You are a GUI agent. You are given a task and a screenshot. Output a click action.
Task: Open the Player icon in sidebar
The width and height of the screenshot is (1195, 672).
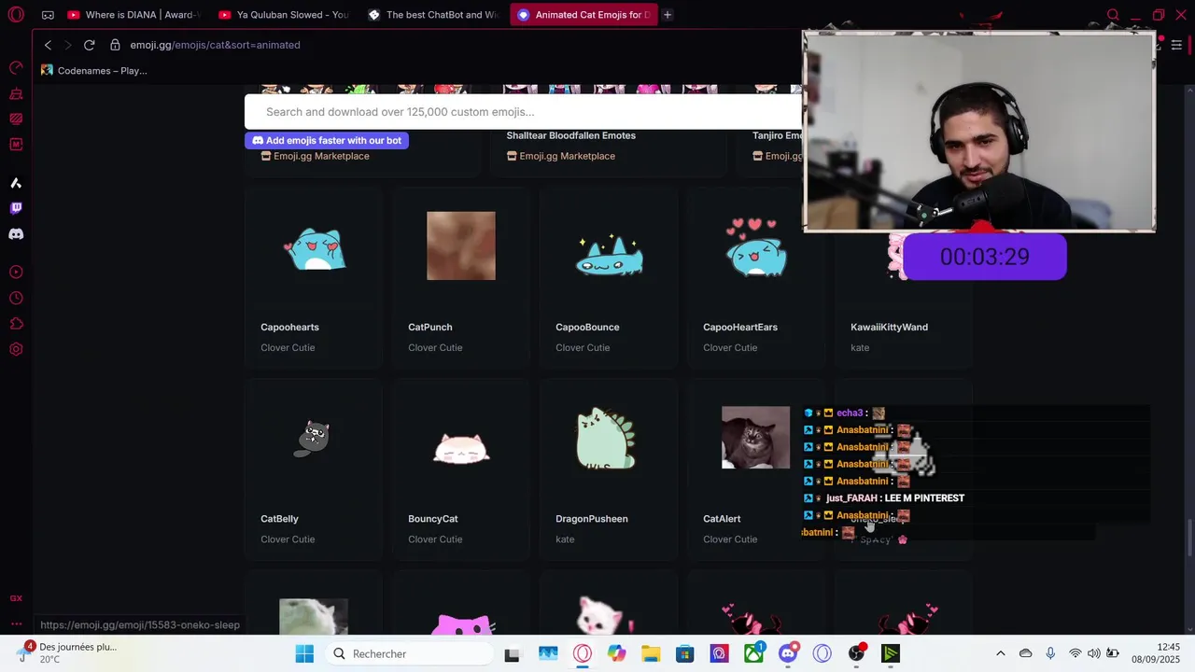(x=16, y=273)
